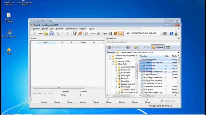Select file 07 espiritu santo(2)
206x115 pixels.
point(151,74)
